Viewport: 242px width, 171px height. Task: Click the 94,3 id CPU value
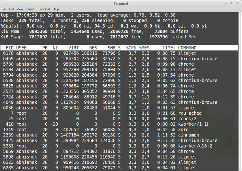(100, 26)
